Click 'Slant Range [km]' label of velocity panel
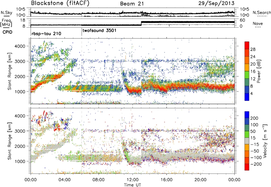This screenshot has height=187, width=271. pyautogui.click(x=9, y=141)
